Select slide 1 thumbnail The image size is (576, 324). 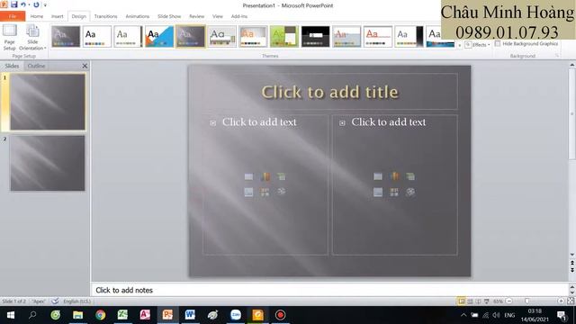click(48, 102)
